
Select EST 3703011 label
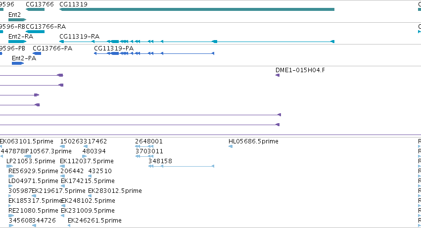click(149, 151)
